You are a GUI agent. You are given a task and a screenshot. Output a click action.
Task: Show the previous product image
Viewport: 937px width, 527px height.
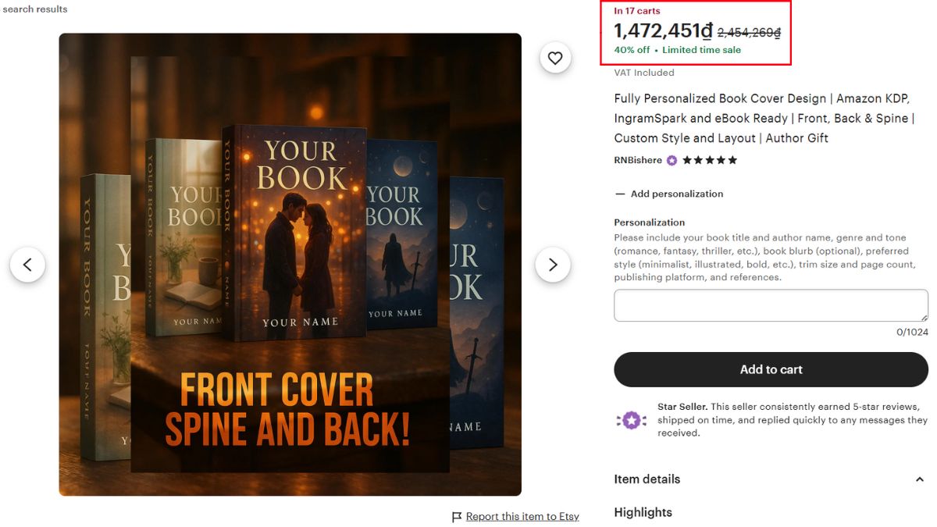tap(27, 265)
